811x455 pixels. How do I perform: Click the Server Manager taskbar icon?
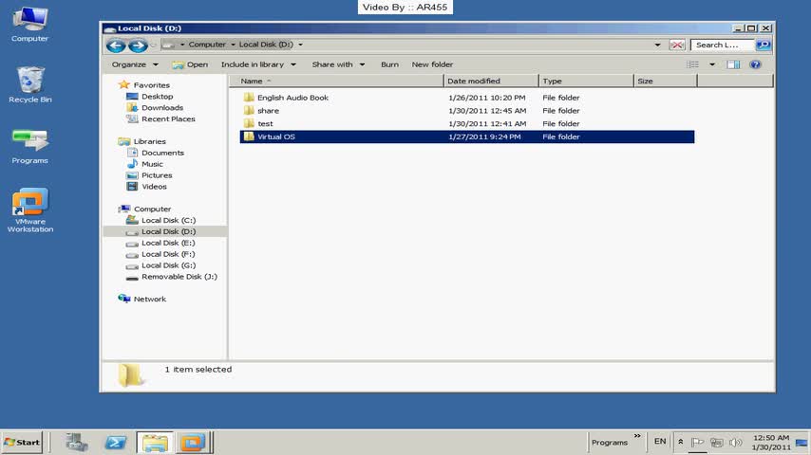click(x=77, y=443)
